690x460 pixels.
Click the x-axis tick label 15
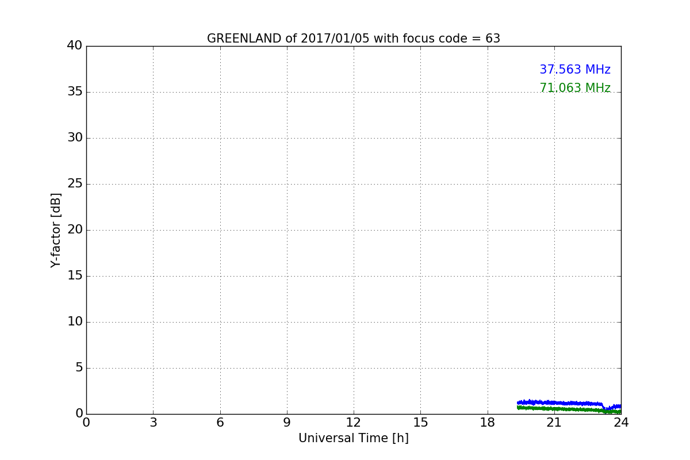pos(420,423)
